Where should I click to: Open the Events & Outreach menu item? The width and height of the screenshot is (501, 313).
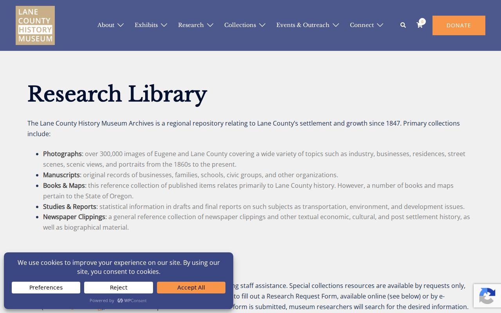tap(303, 25)
